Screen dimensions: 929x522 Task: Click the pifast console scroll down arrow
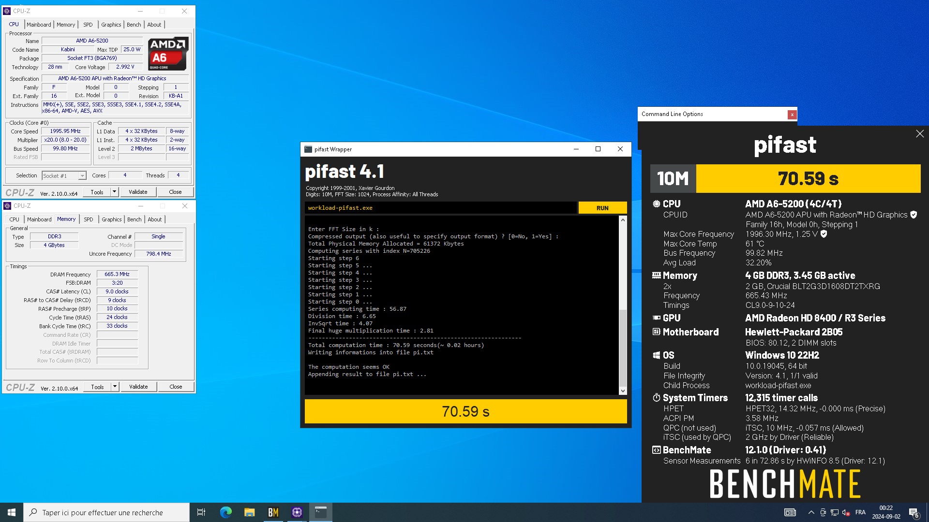click(623, 391)
